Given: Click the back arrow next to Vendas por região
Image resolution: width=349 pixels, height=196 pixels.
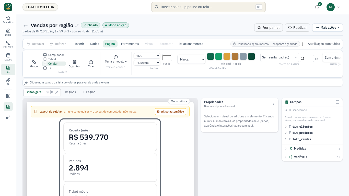Looking at the screenshot, I should pos(25,26).
